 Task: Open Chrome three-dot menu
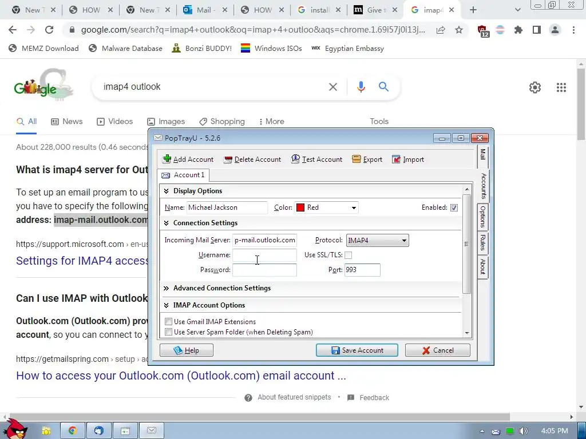tap(573, 30)
